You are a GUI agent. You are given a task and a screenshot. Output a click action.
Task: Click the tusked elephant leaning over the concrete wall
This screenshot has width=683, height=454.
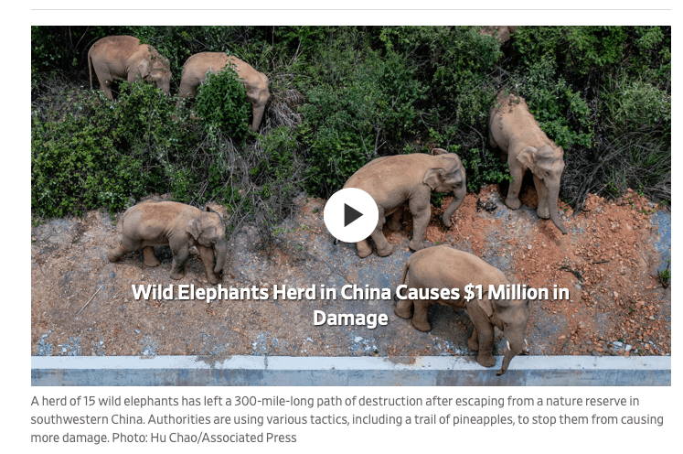pos(464,306)
